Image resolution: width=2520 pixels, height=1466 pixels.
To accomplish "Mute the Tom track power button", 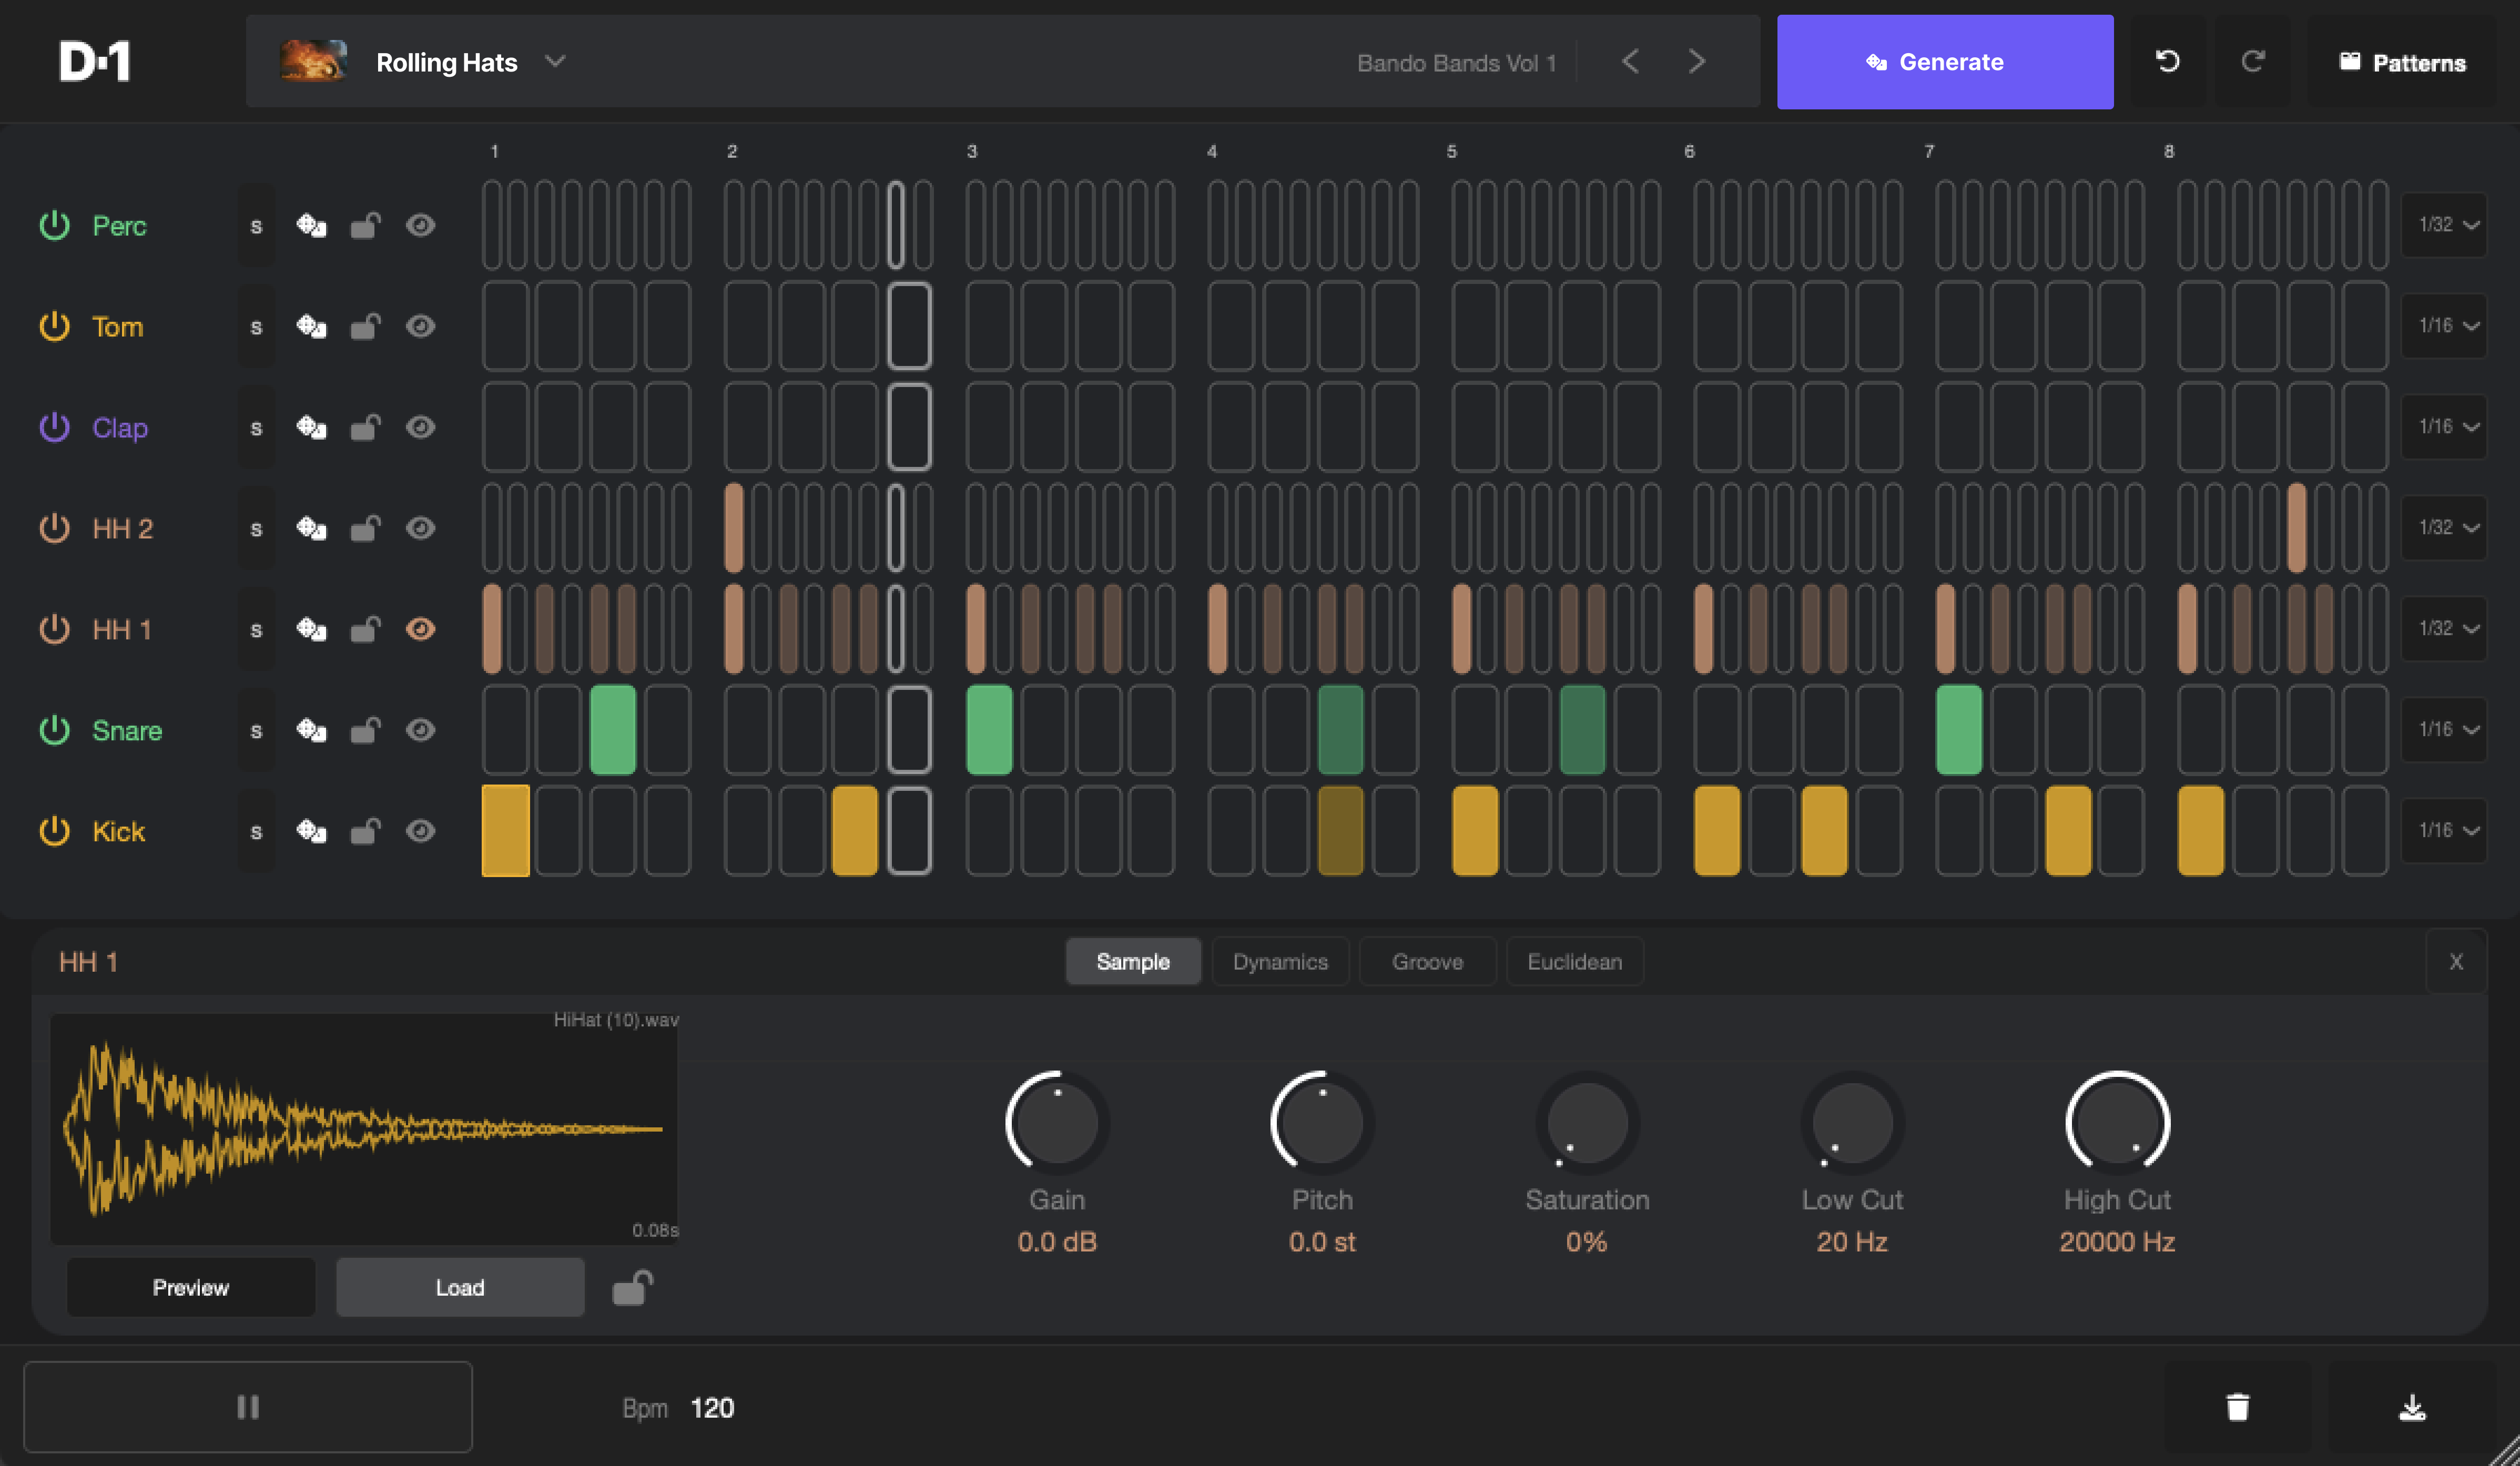I will [x=54, y=327].
